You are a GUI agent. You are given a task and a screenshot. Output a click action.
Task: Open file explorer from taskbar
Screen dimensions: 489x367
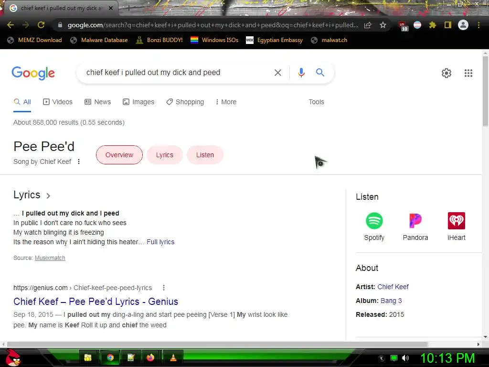point(88,357)
